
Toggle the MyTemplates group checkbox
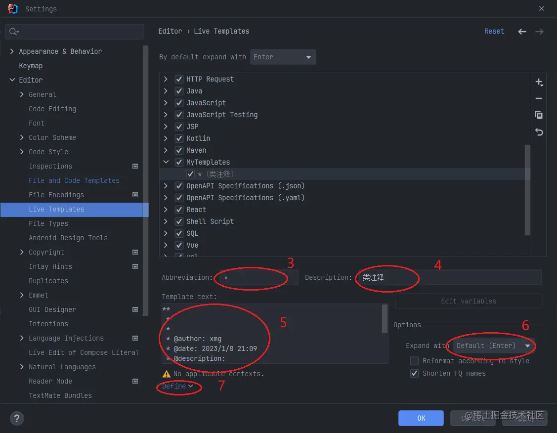coord(179,162)
